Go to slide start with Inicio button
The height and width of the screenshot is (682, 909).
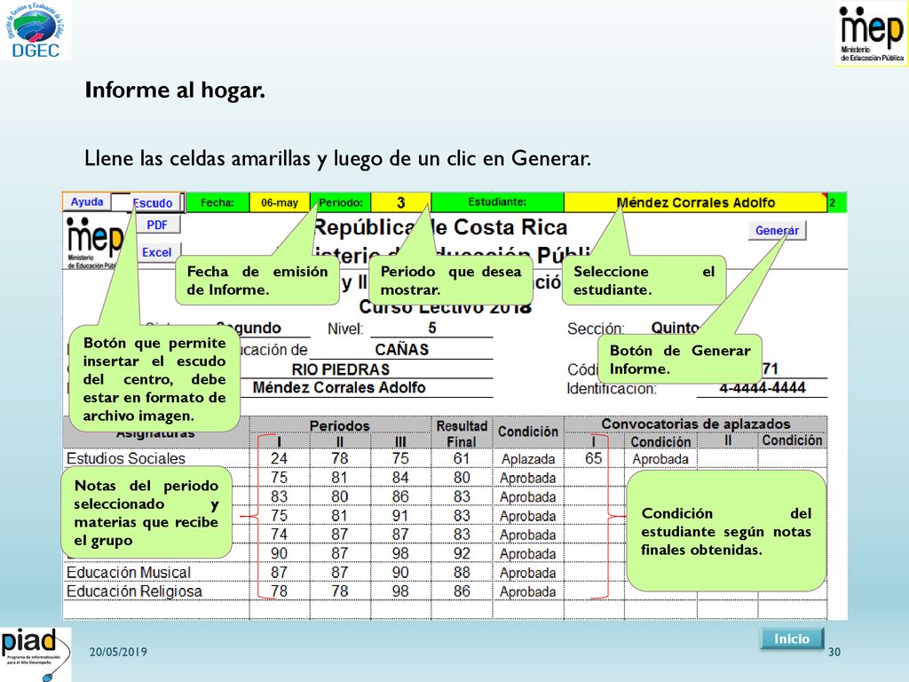[792, 638]
